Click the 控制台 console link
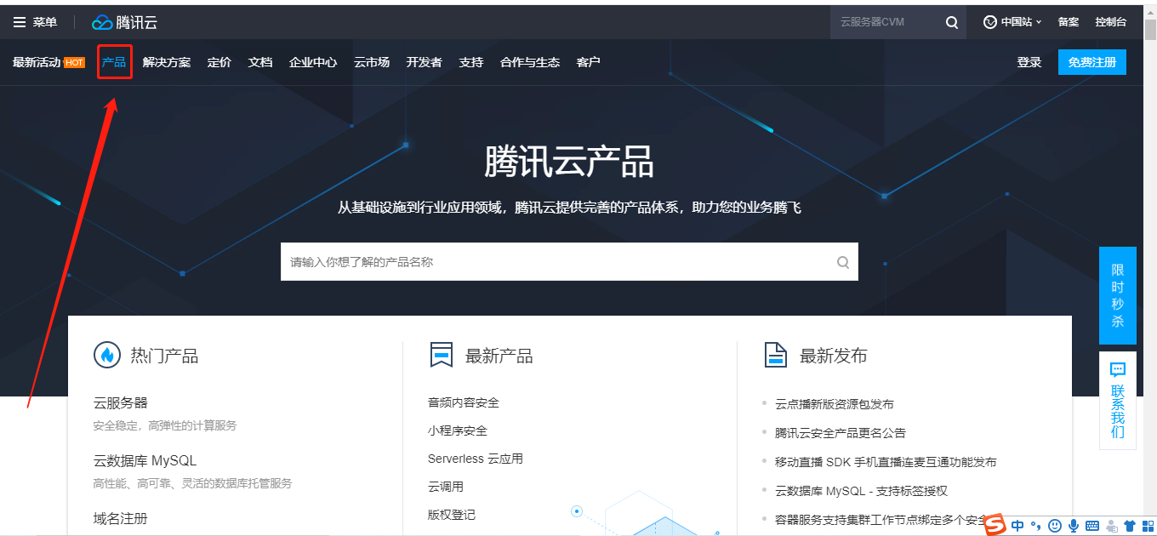Screen dimensions: 1157x536 click(x=1111, y=22)
